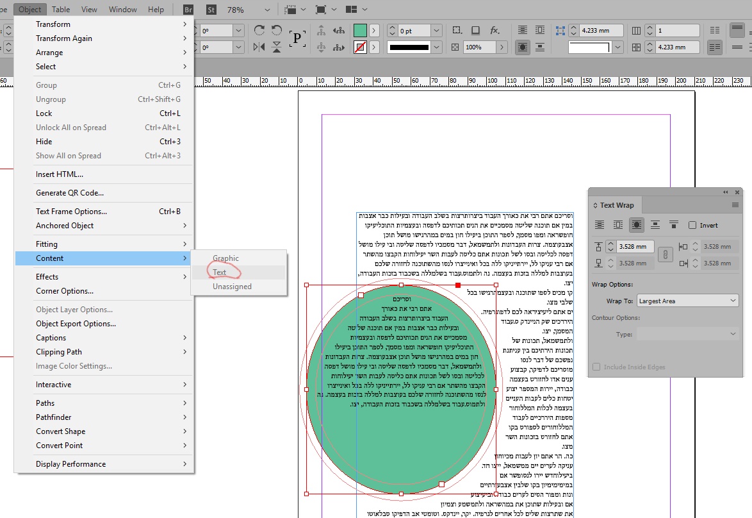Open the Text Wrap panel flyout menu
Image resolution: width=752 pixels, height=518 pixels.
[735, 205]
